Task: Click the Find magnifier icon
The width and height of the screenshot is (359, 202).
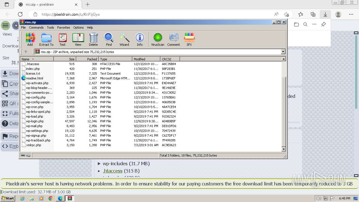Action: click(x=109, y=39)
